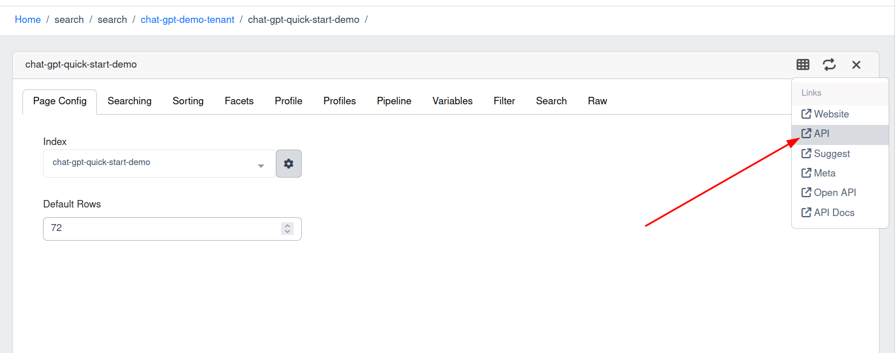Select the Page Config tab
This screenshot has width=895, height=353.
pyautogui.click(x=60, y=101)
